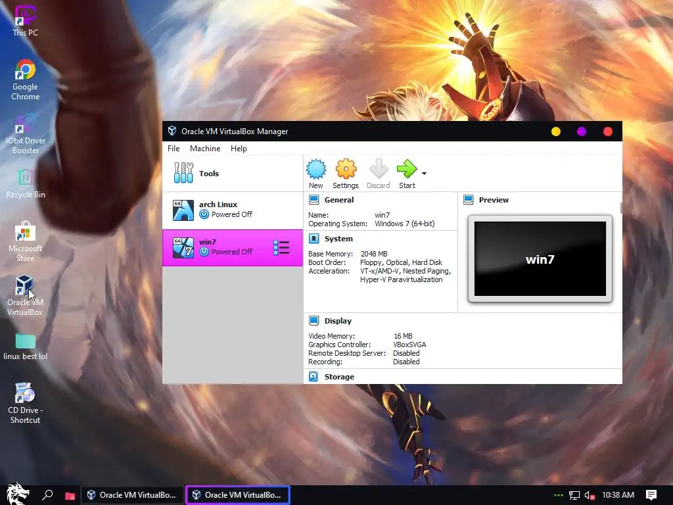Click the purple maximize circle in the title bar
Image resolution: width=673 pixels, height=505 pixels.
pos(582,132)
